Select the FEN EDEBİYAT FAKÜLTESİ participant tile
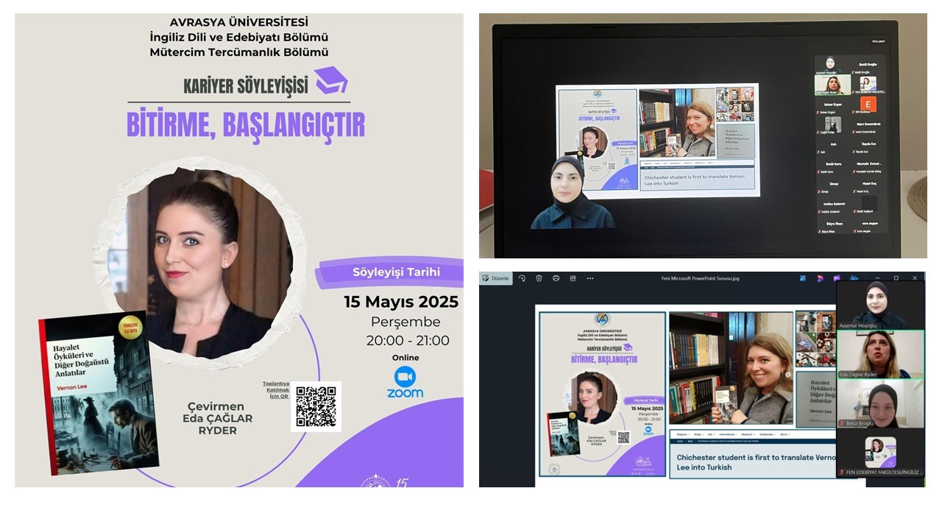 click(880, 453)
